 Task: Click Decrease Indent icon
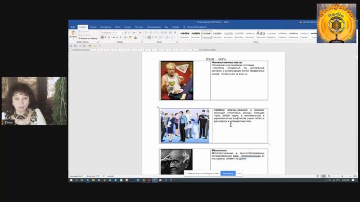point(163,33)
